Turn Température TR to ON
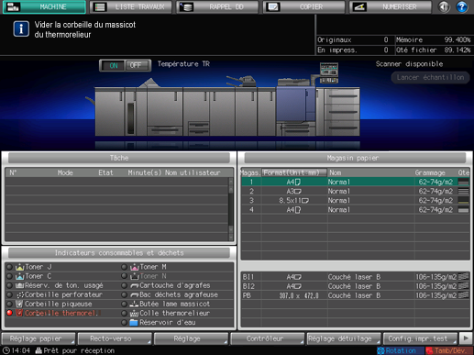Viewport: 474px width, 355px height. tap(113, 65)
